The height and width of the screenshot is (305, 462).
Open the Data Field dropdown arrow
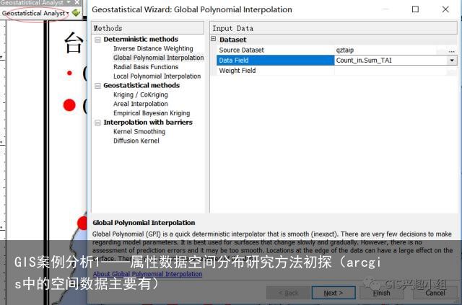point(452,61)
